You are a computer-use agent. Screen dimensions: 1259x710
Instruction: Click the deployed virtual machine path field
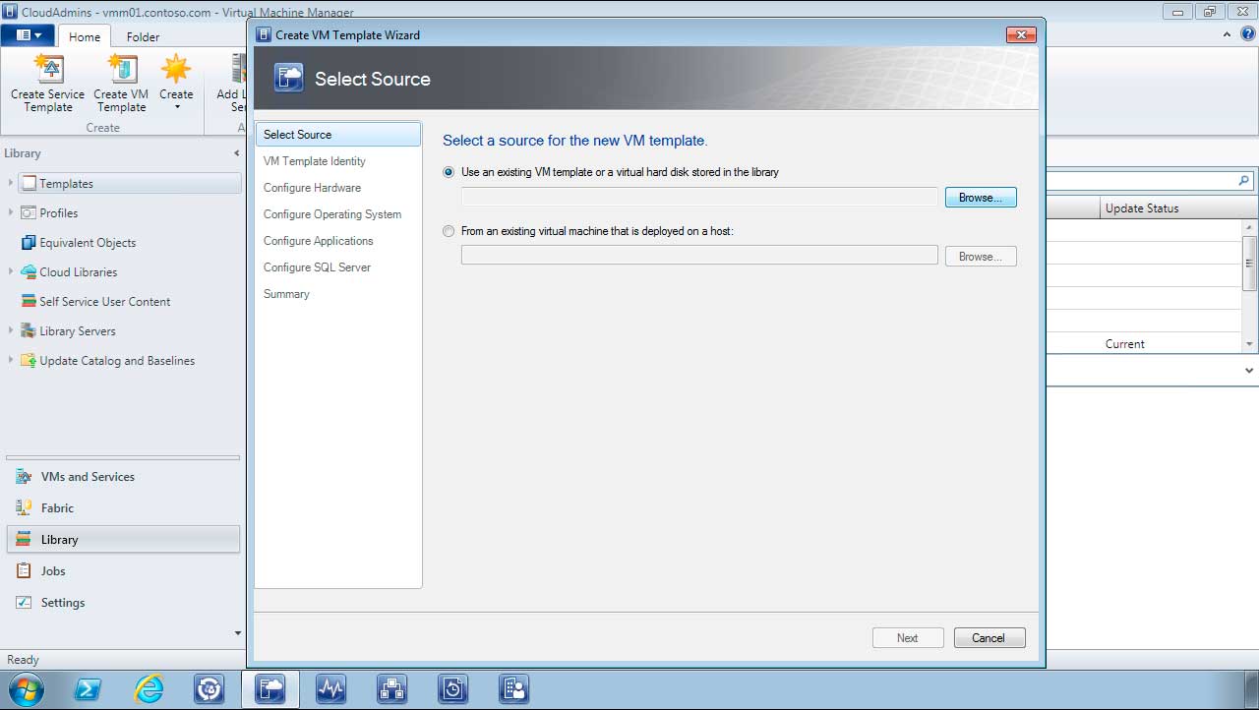coord(699,257)
